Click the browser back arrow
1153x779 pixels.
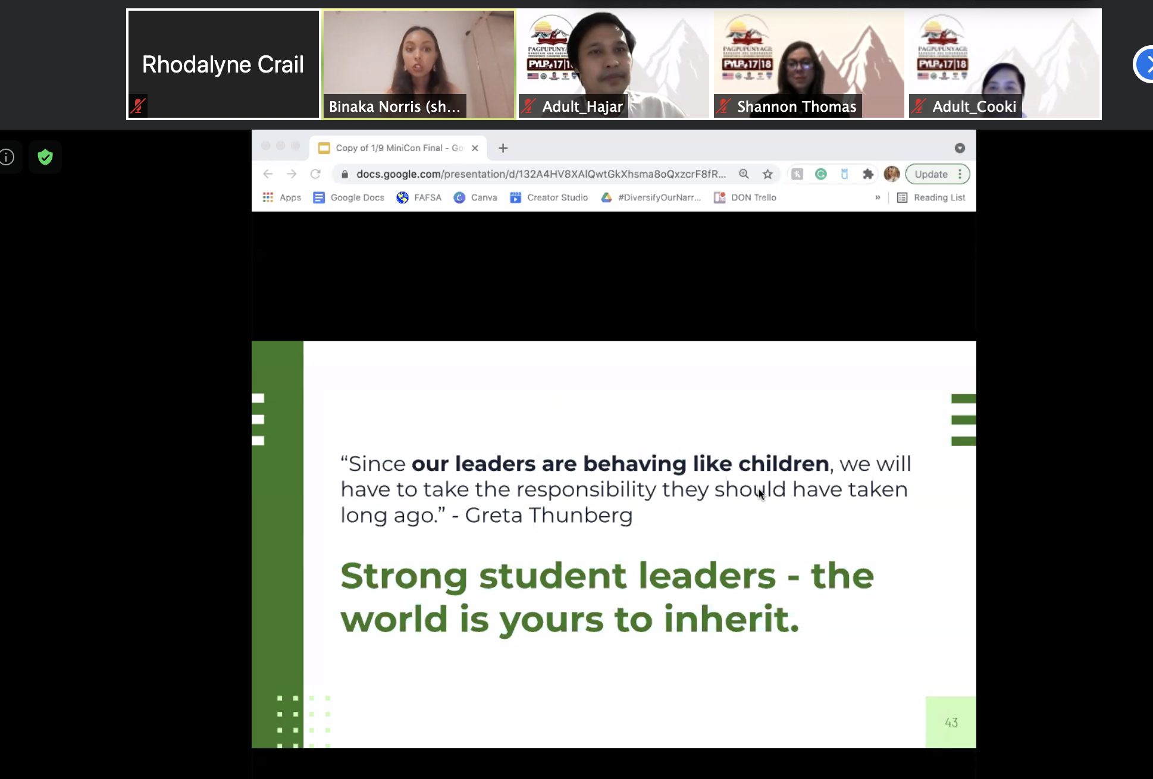tap(268, 174)
